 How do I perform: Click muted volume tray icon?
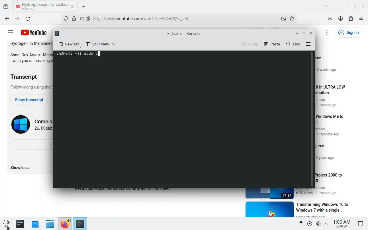pos(318,224)
